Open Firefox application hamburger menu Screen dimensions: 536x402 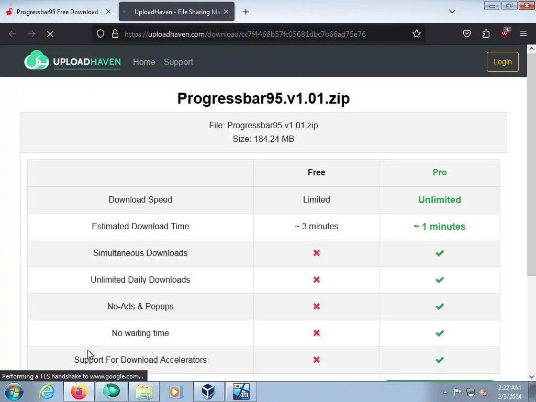(523, 34)
